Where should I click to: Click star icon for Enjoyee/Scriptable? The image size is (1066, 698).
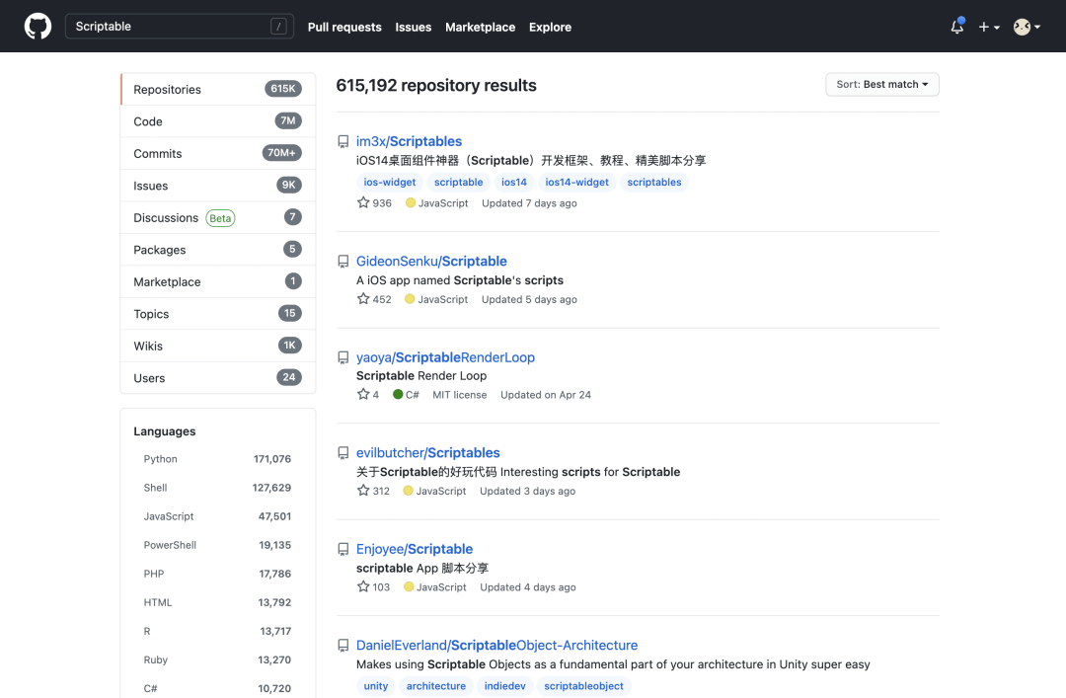click(x=362, y=586)
